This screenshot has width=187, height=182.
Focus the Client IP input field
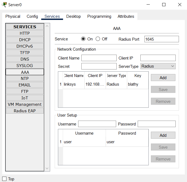coord(158,58)
